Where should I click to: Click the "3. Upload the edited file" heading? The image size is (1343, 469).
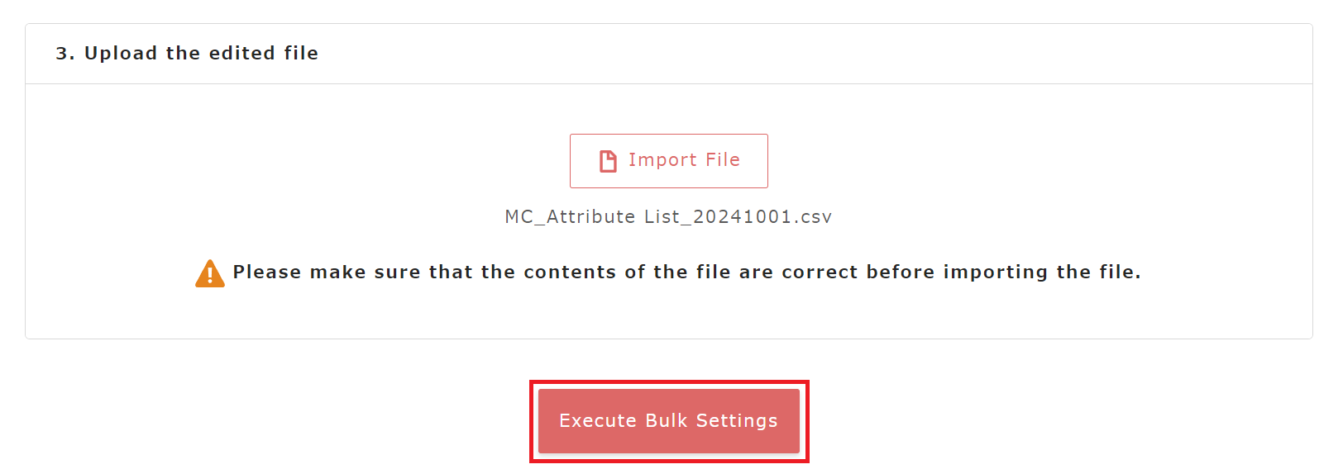[187, 54]
